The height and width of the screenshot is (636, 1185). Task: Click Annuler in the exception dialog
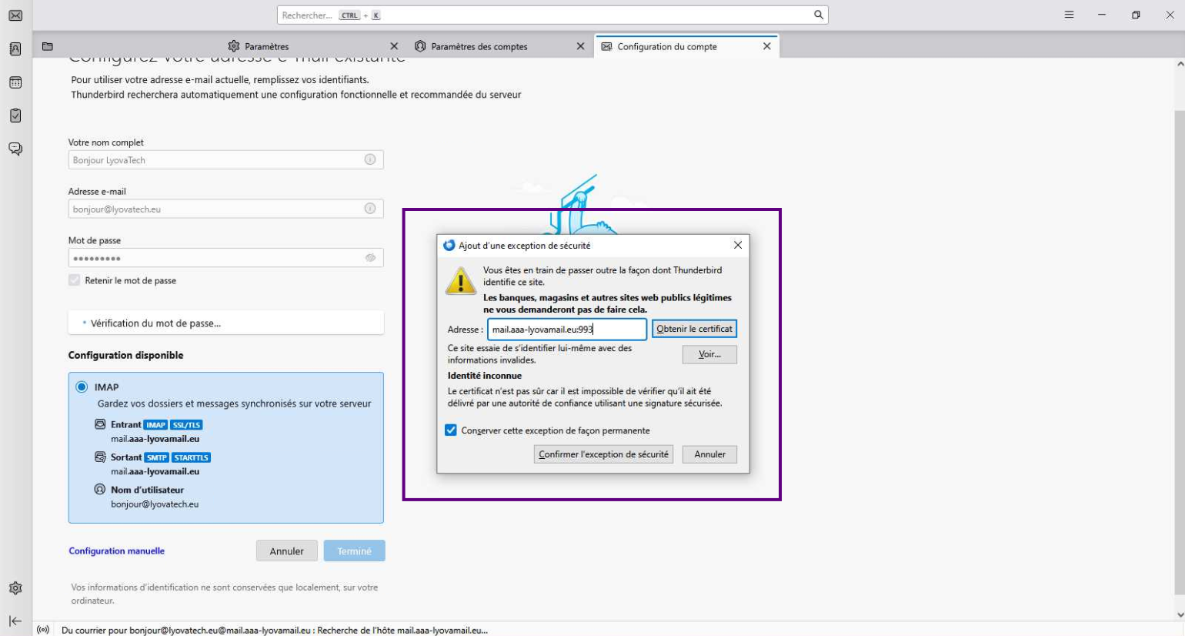click(709, 454)
